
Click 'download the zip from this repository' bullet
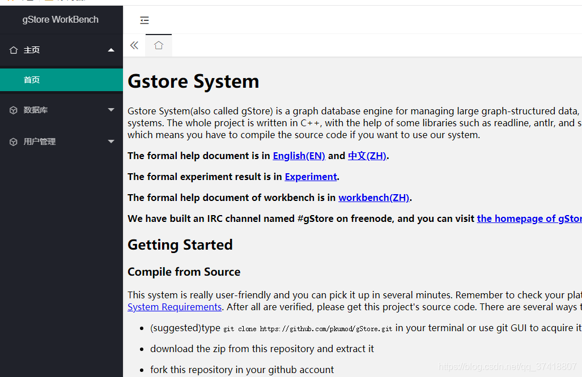[x=262, y=349]
